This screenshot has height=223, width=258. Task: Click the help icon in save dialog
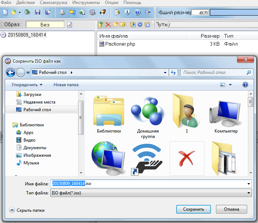point(245,85)
